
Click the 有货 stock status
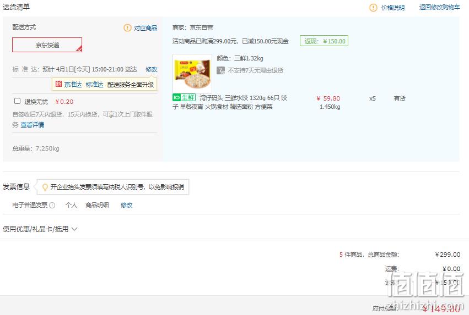click(x=400, y=98)
